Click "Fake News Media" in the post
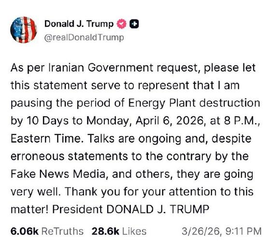Screen dimensions: 272x242 58,174
